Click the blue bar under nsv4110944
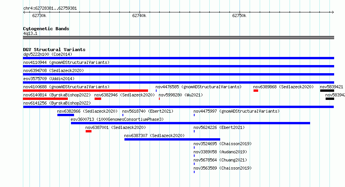Viewport: 345px width, 187px height. click(x=178, y=66)
